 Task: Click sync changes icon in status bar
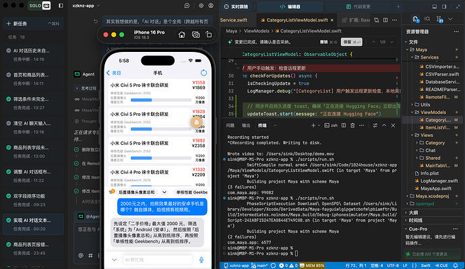coord(273,266)
